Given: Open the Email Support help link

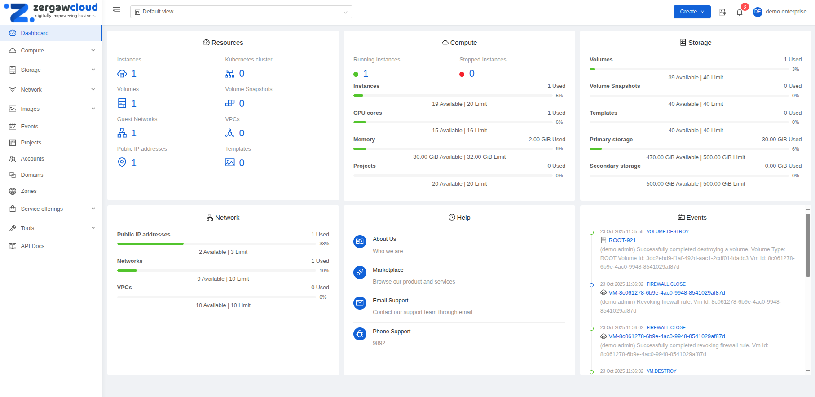Looking at the screenshot, I should pos(390,301).
